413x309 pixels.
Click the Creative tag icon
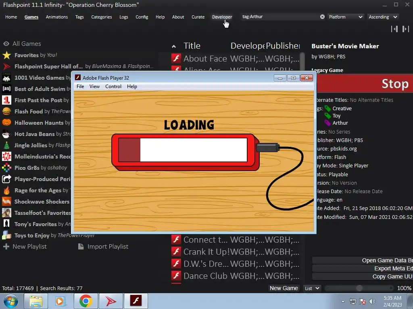(x=327, y=109)
